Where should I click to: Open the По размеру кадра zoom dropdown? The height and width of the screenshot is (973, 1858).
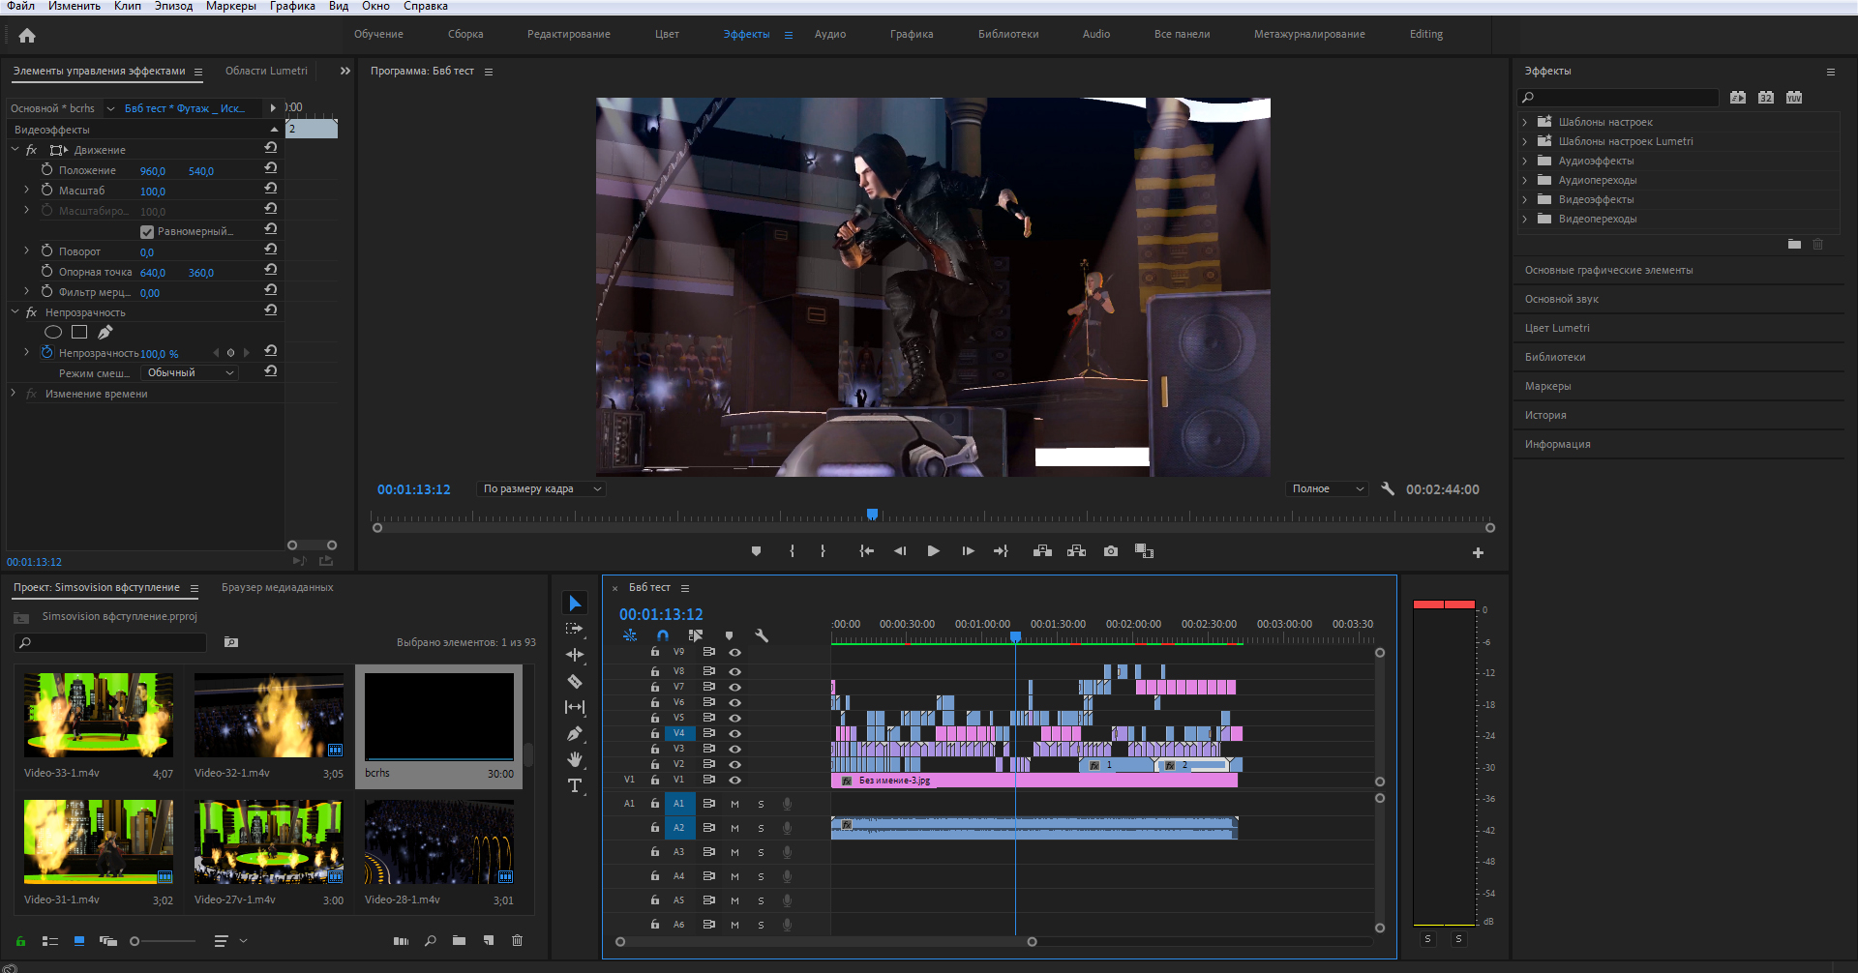[x=542, y=488]
